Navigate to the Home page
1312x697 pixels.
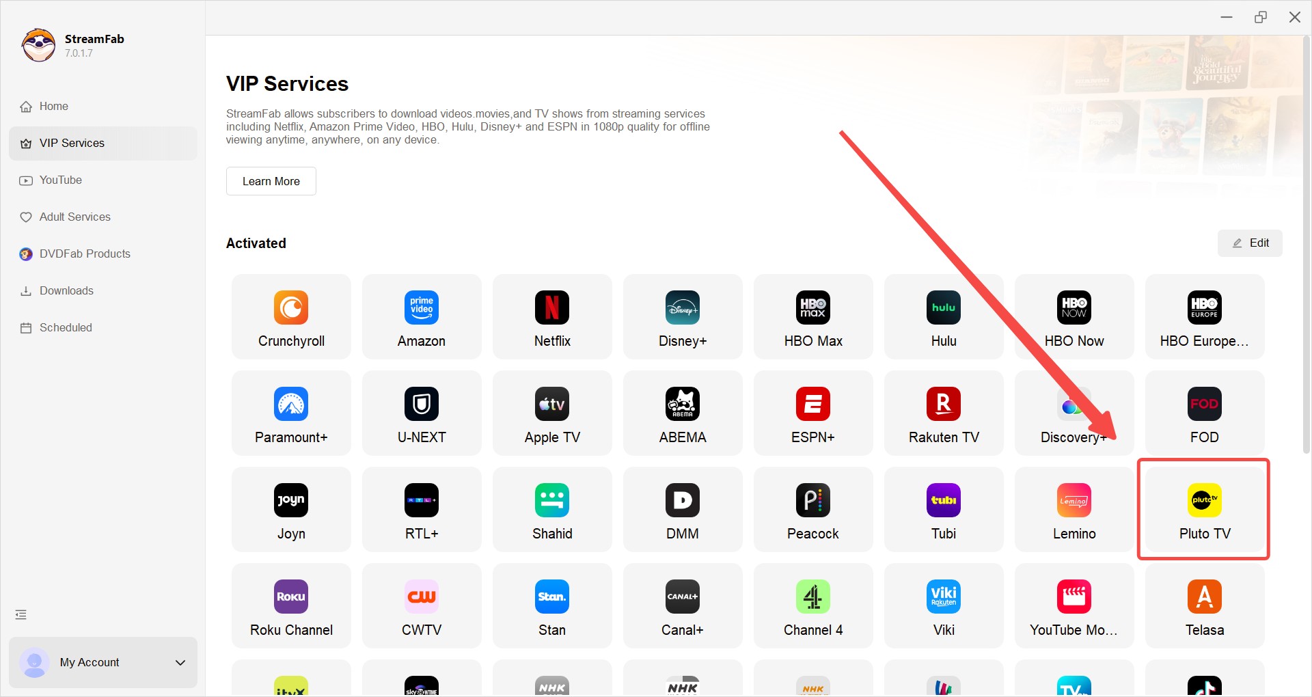(x=53, y=106)
